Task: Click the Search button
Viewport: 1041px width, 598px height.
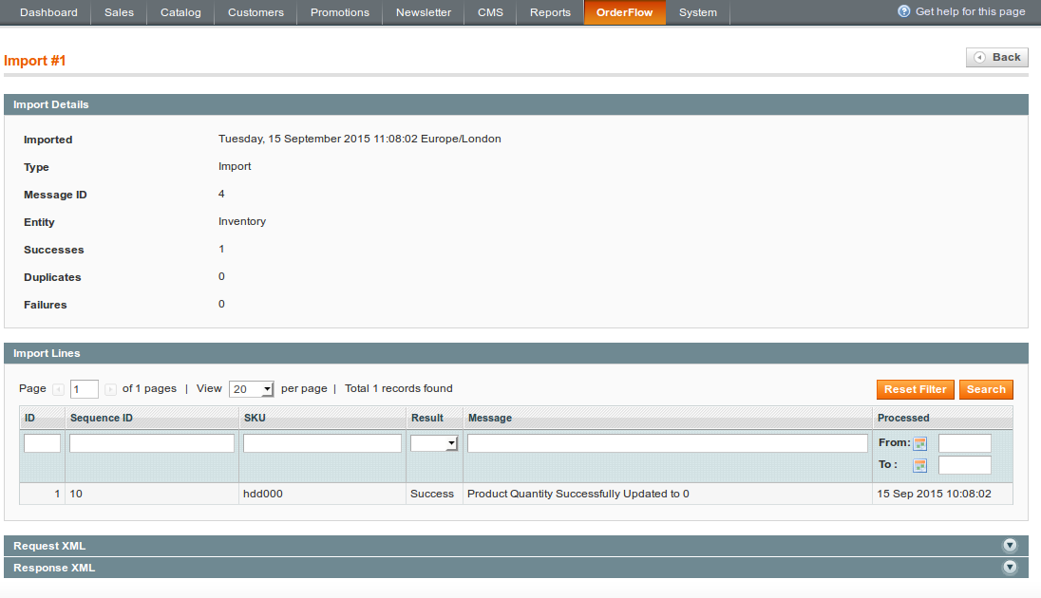Action: (986, 389)
